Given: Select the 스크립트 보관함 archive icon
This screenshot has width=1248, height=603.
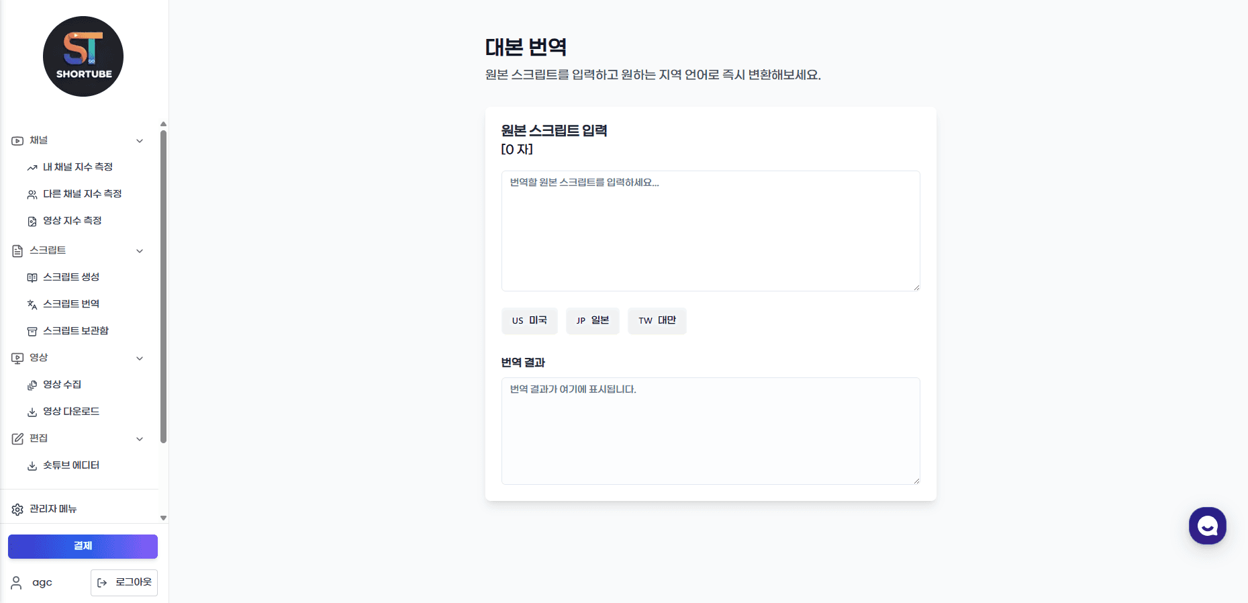Looking at the screenshot, I should [32, 330].
